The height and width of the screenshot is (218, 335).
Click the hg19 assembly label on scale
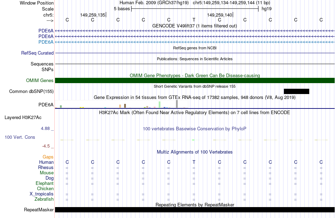point(267,9)
